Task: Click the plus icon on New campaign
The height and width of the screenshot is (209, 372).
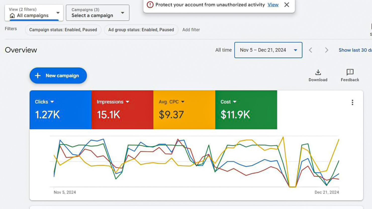Action: (38, 76)
